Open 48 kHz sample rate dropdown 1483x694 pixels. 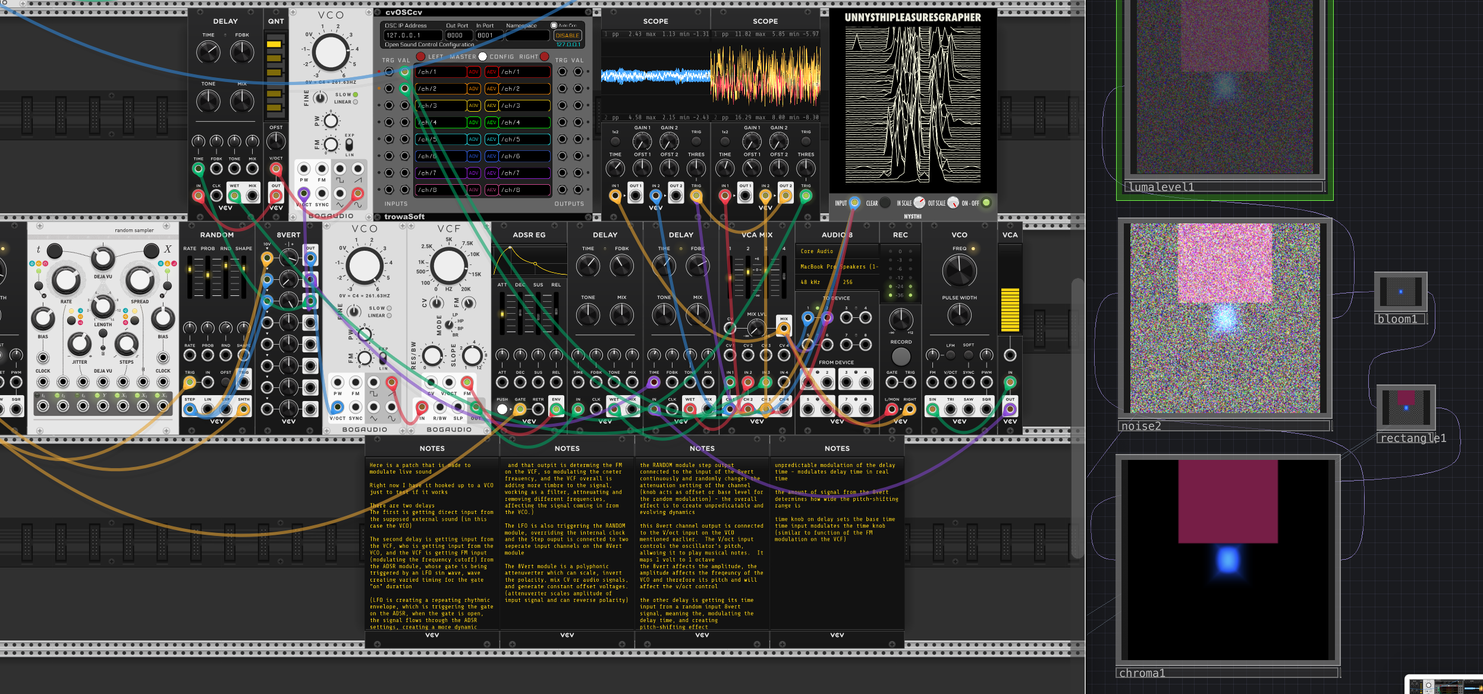[x=816, y=282]
